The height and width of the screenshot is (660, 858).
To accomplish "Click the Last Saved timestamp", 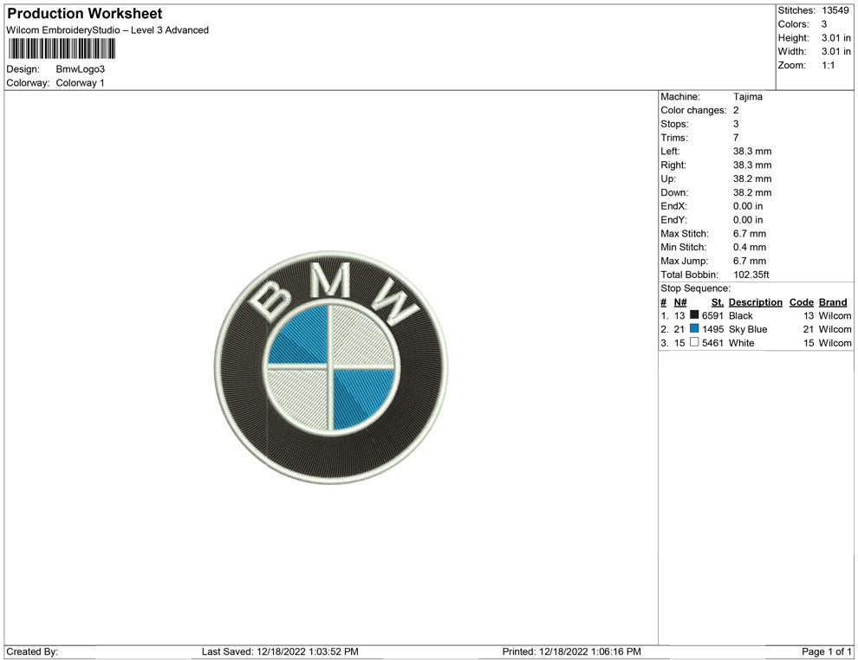I will tap(280, 651).
